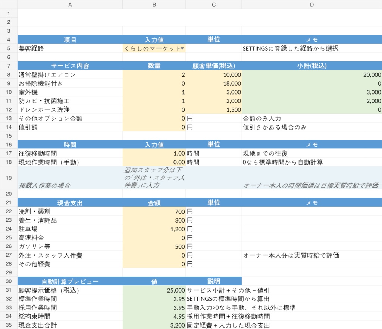Select column D header
382x329 pixels.
[312, 4]
